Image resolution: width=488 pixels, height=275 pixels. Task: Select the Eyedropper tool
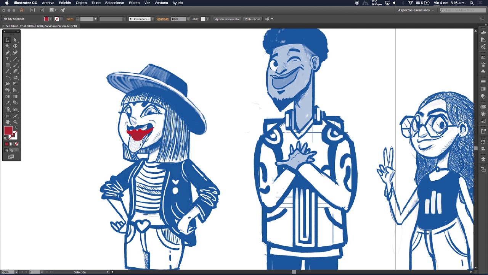point(7,103)
